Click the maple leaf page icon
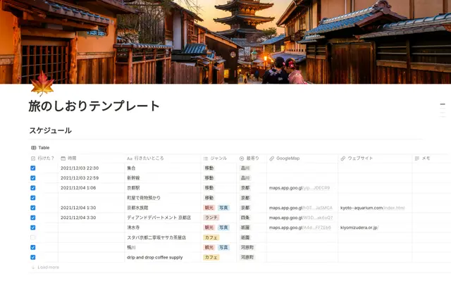The image size is (451, 281). click(42, 84)
